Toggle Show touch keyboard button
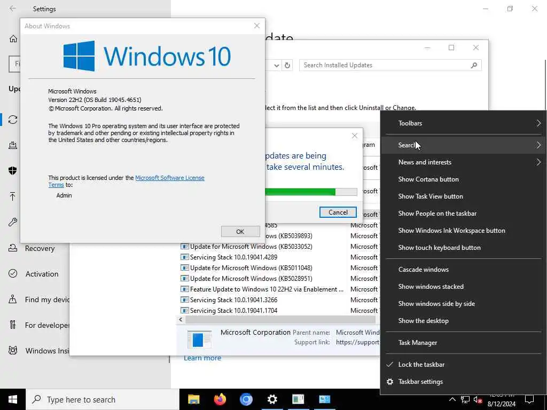 point(463,248)
